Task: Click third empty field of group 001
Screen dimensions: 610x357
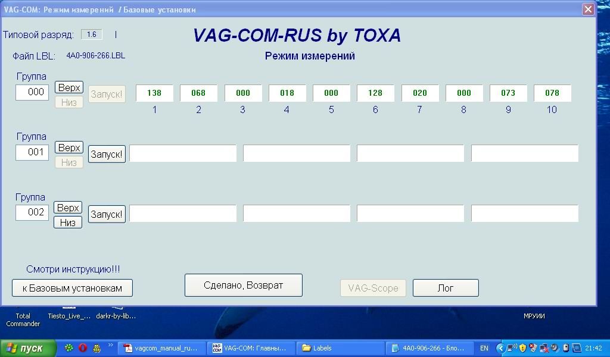Action: click(x=410, y=154)
